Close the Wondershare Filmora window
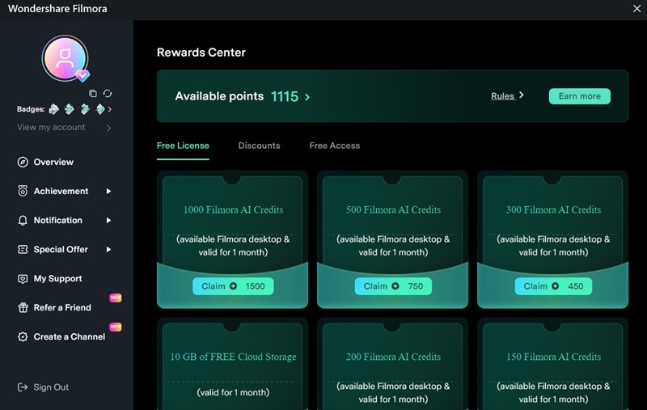 click(x=636, y=8)
